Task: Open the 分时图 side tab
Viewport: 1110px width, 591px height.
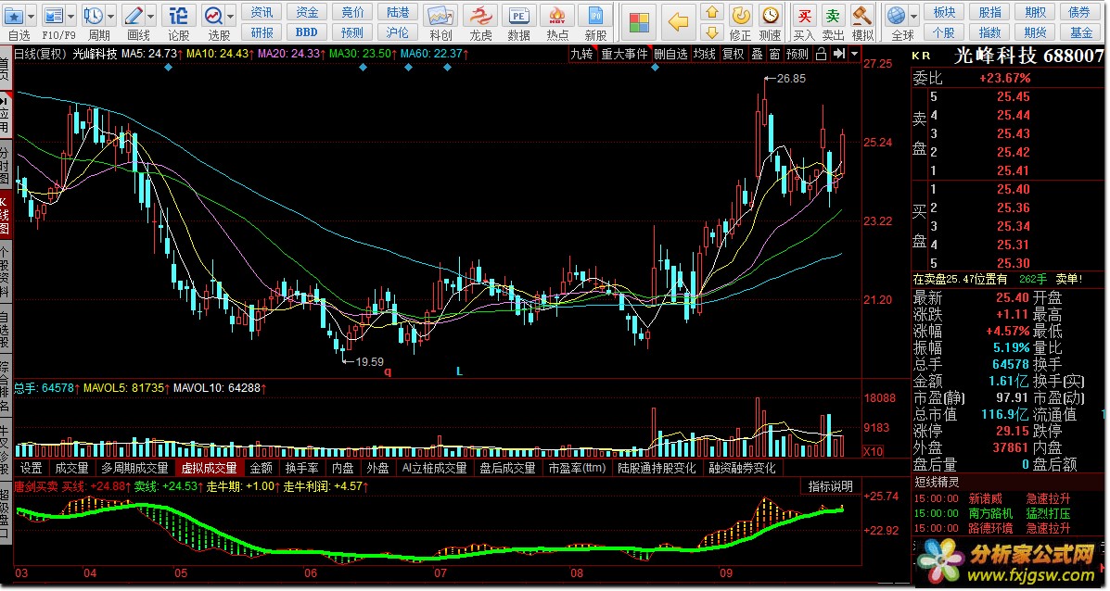Action: [5, 166]
